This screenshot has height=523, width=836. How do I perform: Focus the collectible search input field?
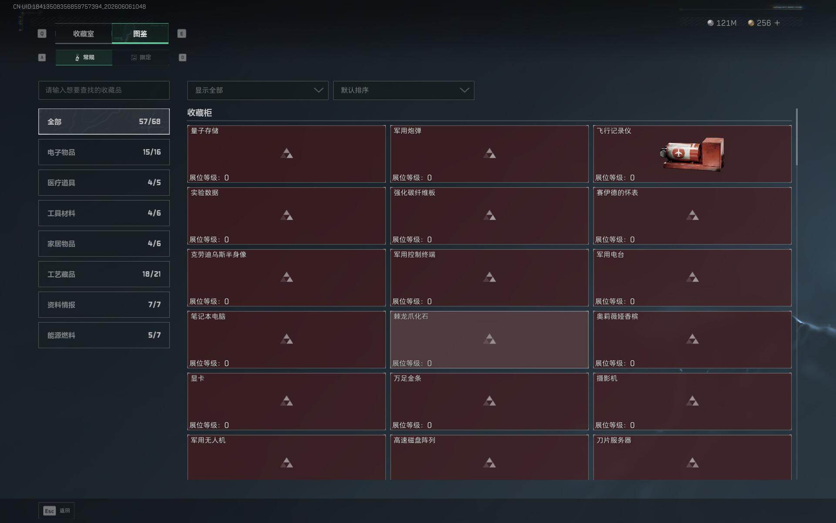tap(104, 90)
